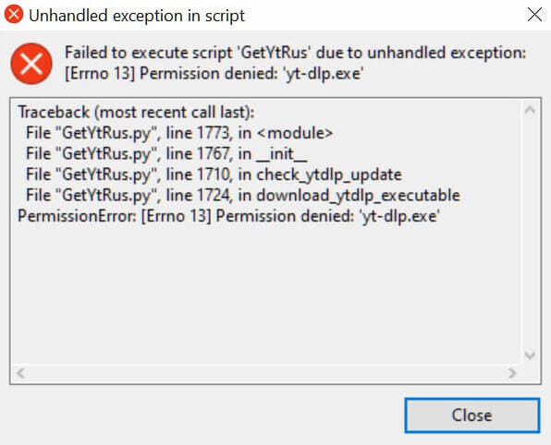Click the horizontal scrollbar's right arrow
Image resolution: width=551 pixels, height=445 pixels.
512,373
